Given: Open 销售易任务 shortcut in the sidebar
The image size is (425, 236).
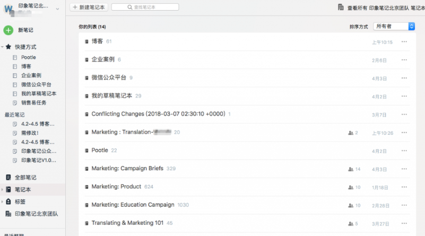Looking at the screenshot, I should 33,103.
